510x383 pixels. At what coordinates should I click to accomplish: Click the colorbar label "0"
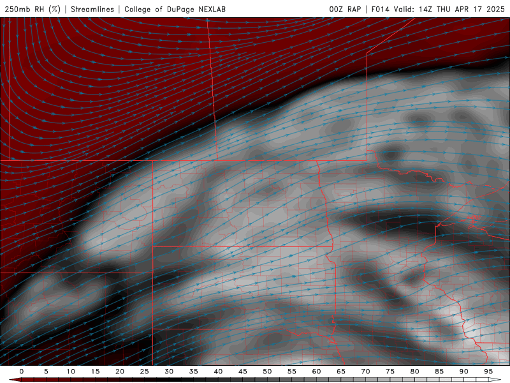tap(22, 372)
